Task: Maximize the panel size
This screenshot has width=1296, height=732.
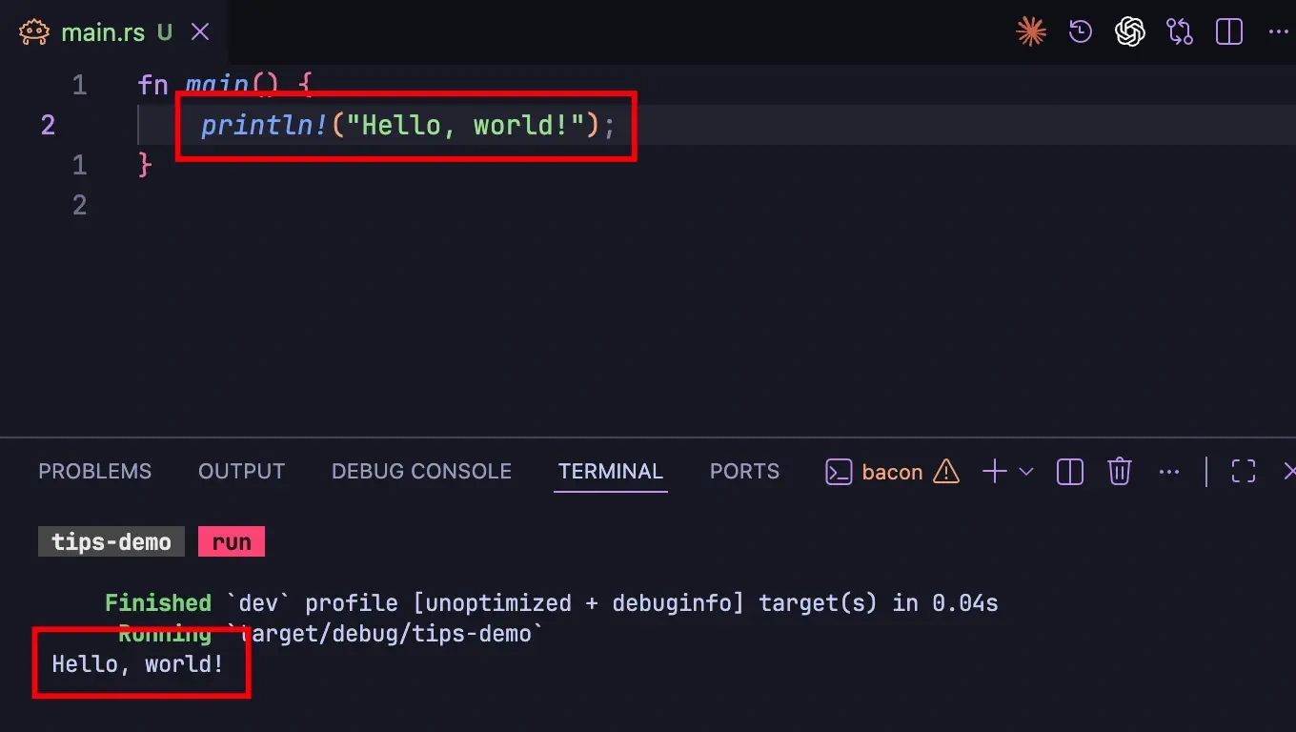Action: click(1244, 472)
